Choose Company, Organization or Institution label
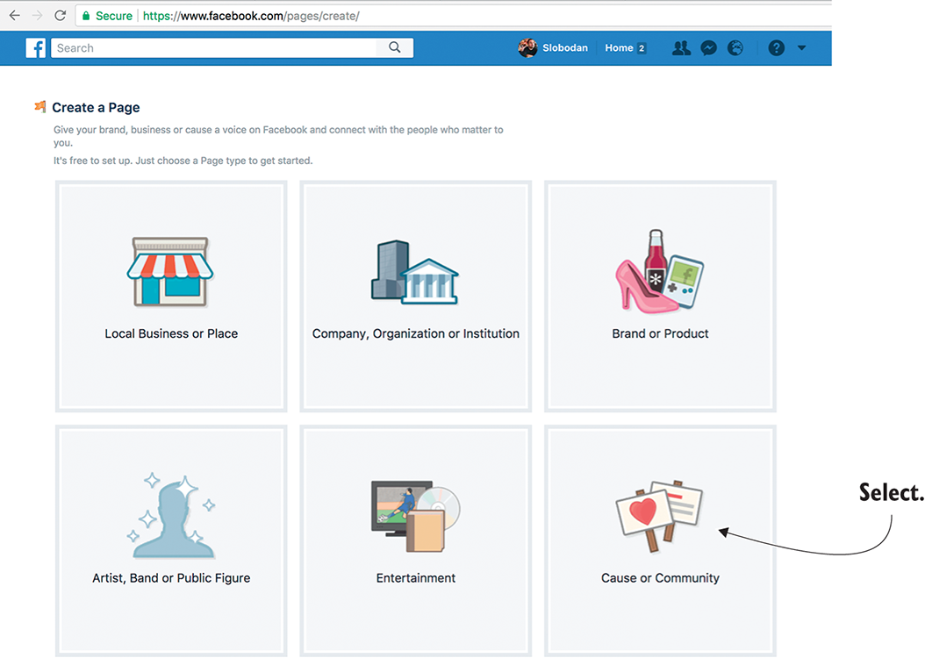925x658 pixels. point(416,334)
